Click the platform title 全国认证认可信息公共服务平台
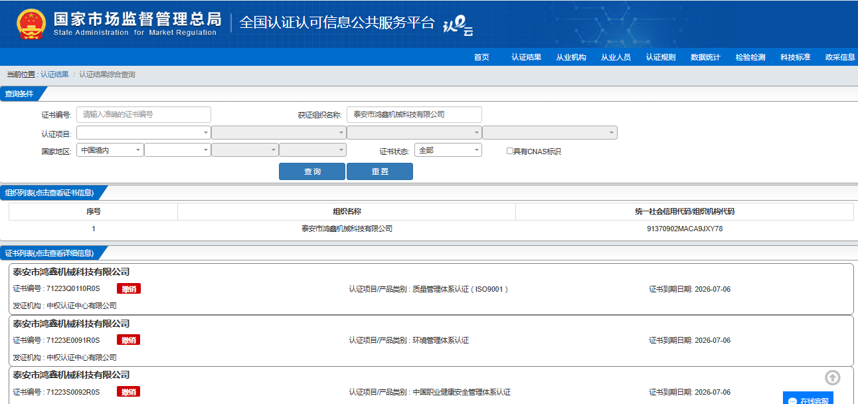Screen dimensions: 858x404 337,23
